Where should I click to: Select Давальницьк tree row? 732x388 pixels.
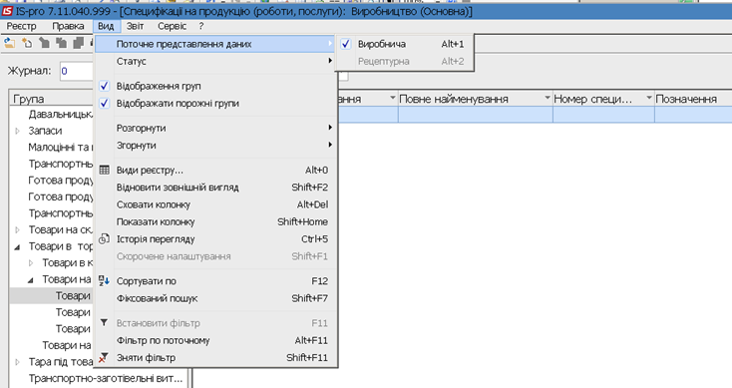click(x=61, y=115)
